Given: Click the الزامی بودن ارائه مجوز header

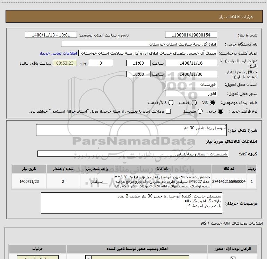Looking at the screenshot, I should tap(233, 249).
